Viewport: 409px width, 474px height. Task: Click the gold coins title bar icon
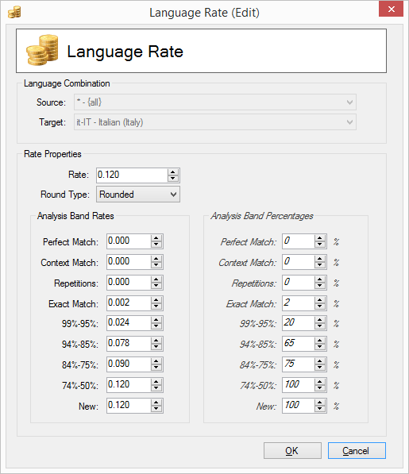click(x=14, y=12)
